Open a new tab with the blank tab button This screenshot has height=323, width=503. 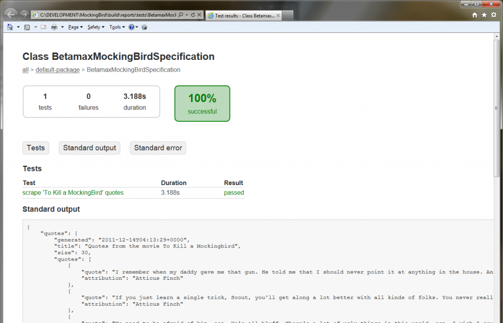288,15
